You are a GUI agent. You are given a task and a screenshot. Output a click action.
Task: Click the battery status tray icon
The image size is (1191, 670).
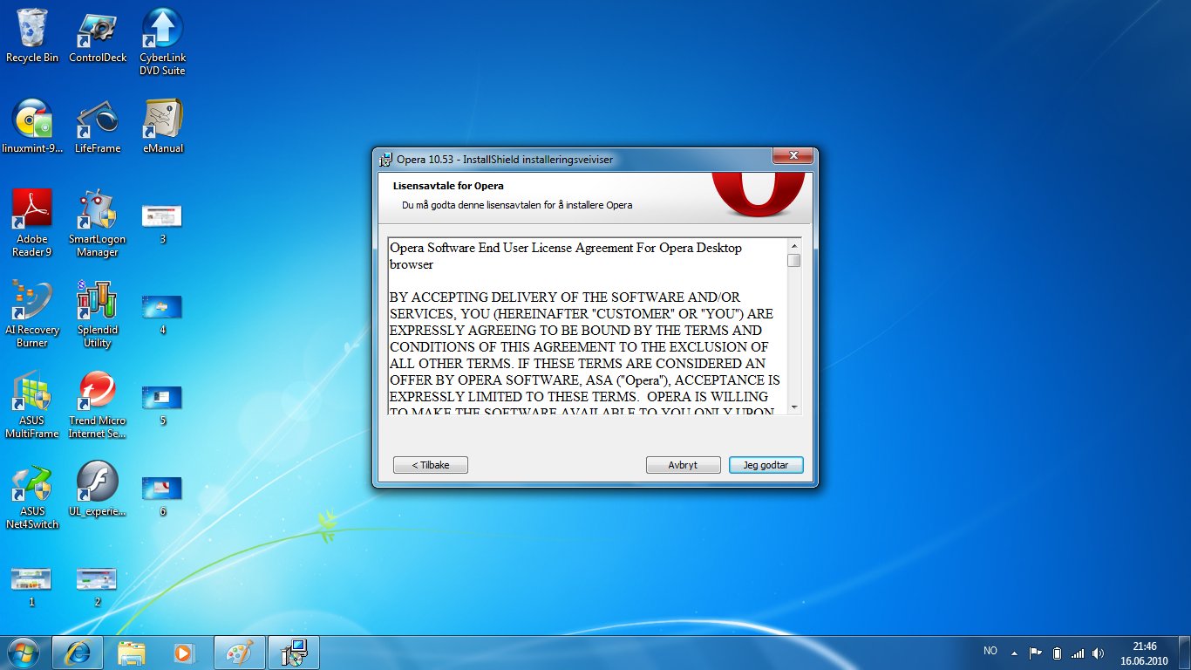1057,653
